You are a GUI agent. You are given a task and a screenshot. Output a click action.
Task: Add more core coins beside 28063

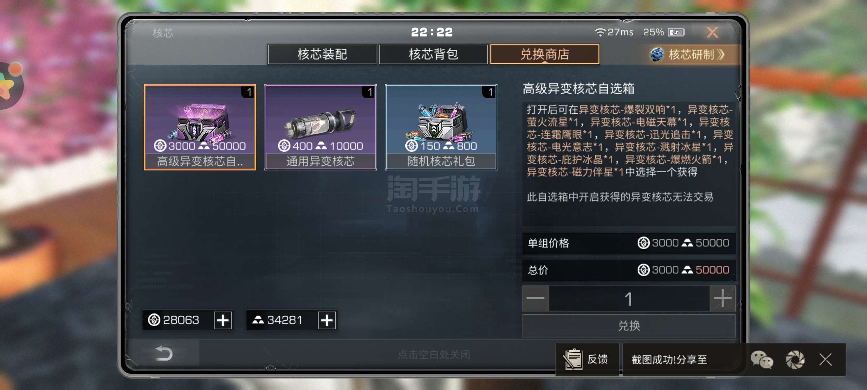tap(223, 320)
